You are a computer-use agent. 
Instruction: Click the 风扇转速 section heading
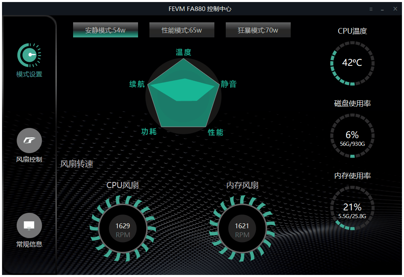point(77,164)
